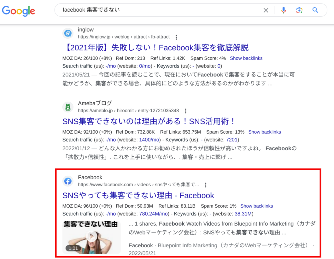
Task: Click the Facebook result favicon
Action: (68, 181)
